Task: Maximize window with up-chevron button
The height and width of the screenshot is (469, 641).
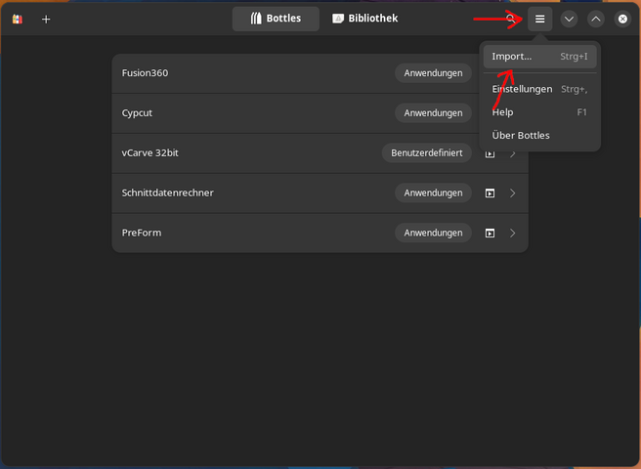Action: coord(596,19)
